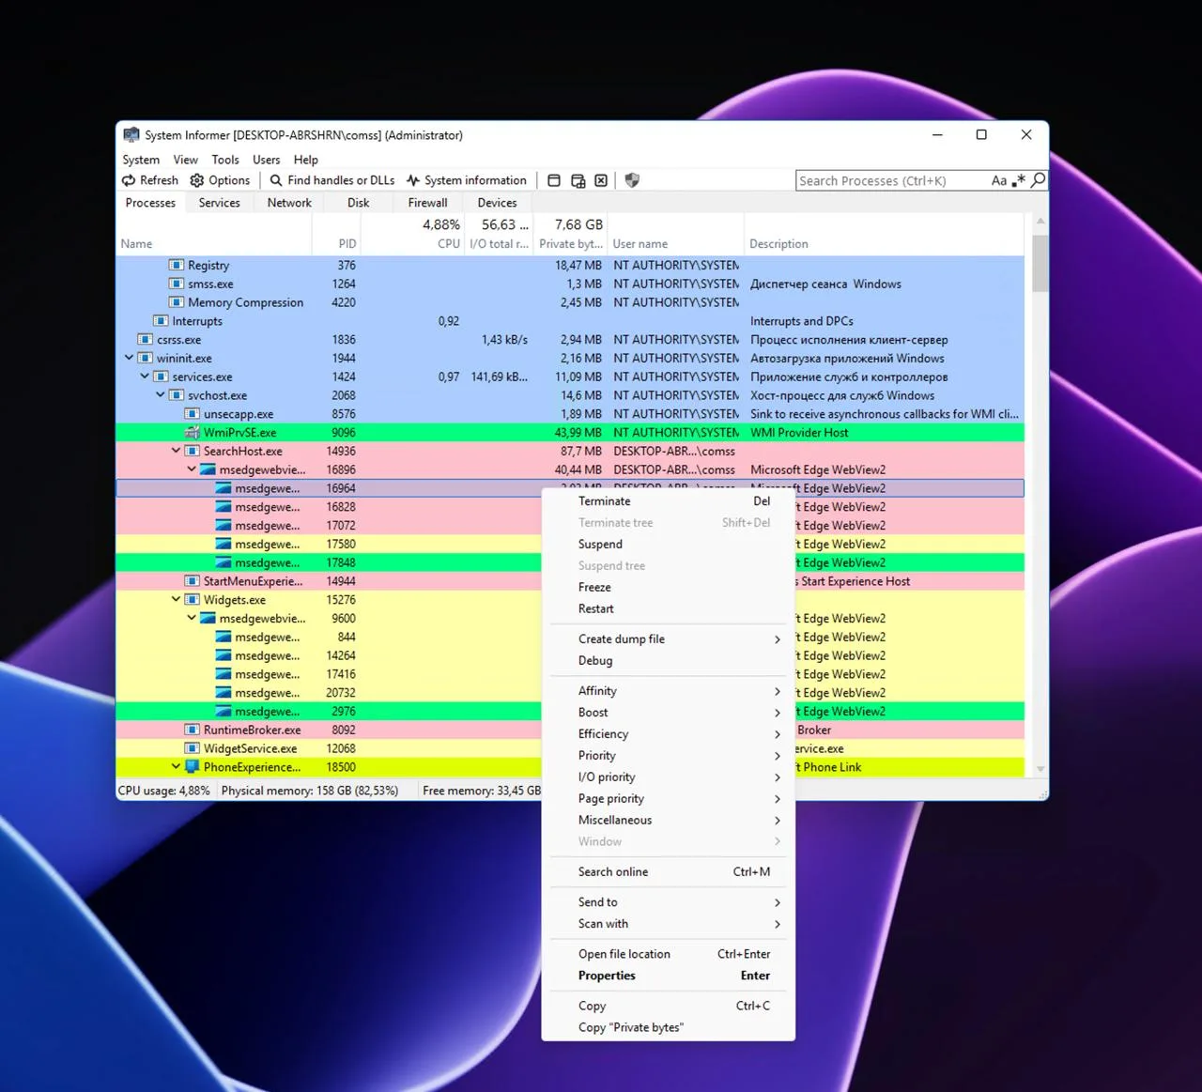Viewport: 1202px width, 1092px height.
Task: Open the System menu
Action: point(141,160)
